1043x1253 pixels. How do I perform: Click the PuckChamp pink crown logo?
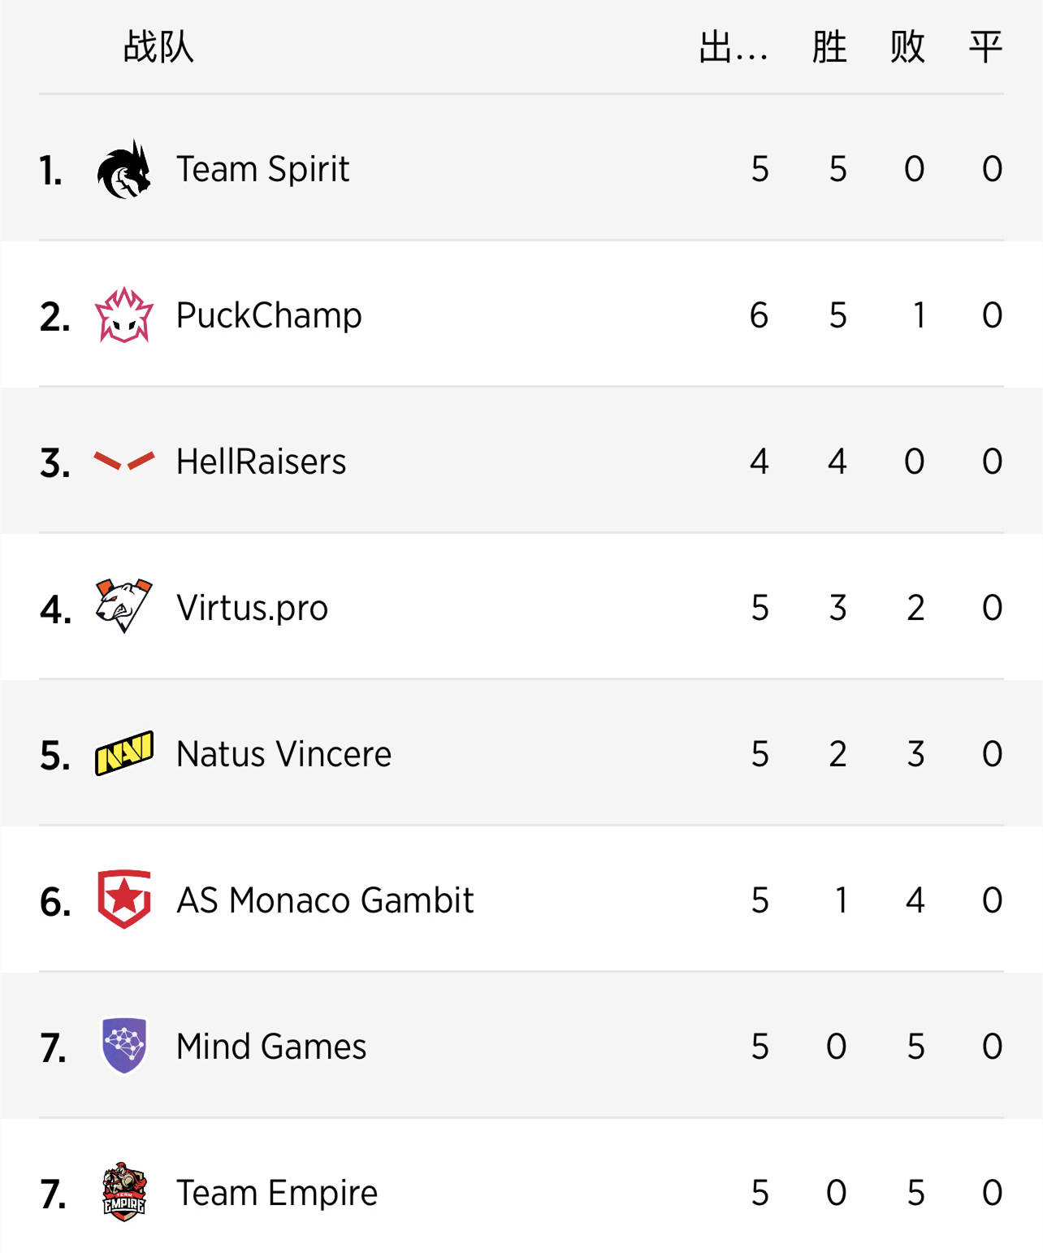pos(124,315)
